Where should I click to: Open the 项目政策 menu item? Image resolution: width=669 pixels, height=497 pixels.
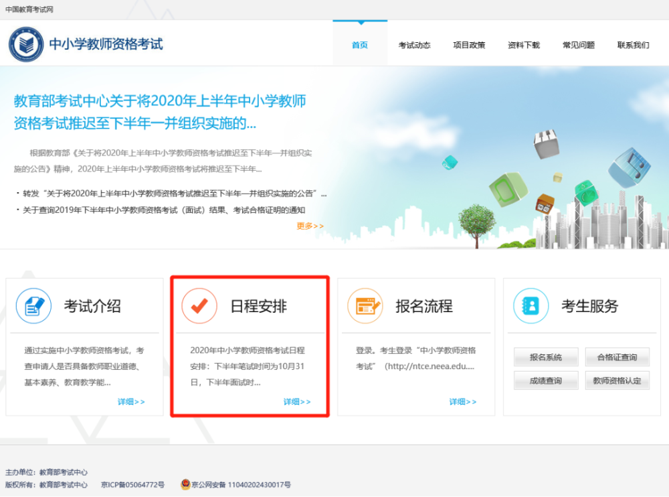469,45
